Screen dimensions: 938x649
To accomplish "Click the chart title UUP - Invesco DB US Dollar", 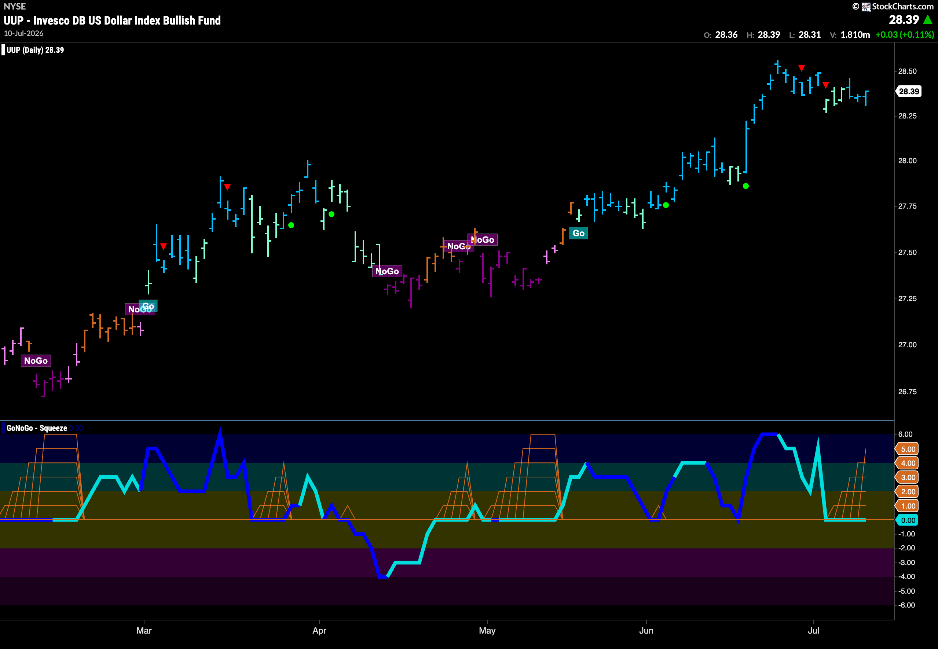I will (x=112, y=20).
